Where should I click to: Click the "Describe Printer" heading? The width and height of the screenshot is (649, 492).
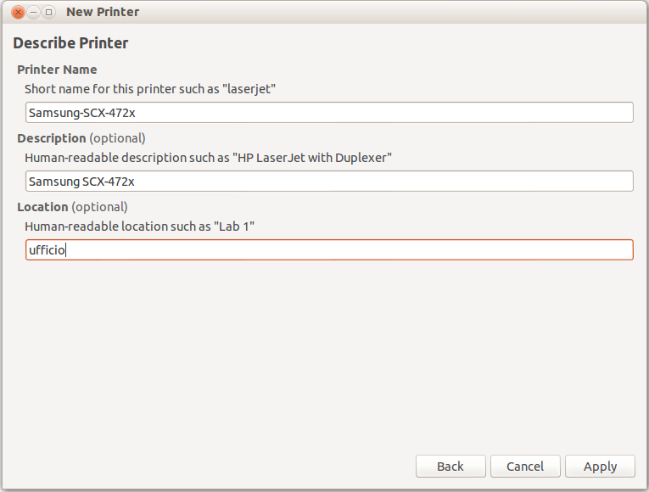click(x=70, y=42)
